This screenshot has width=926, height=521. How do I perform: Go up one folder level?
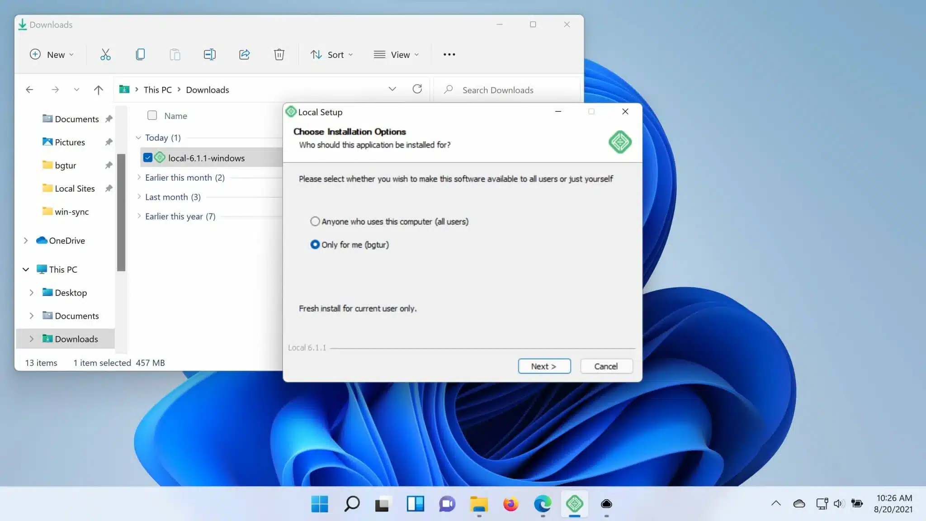(x=98, y=90)
